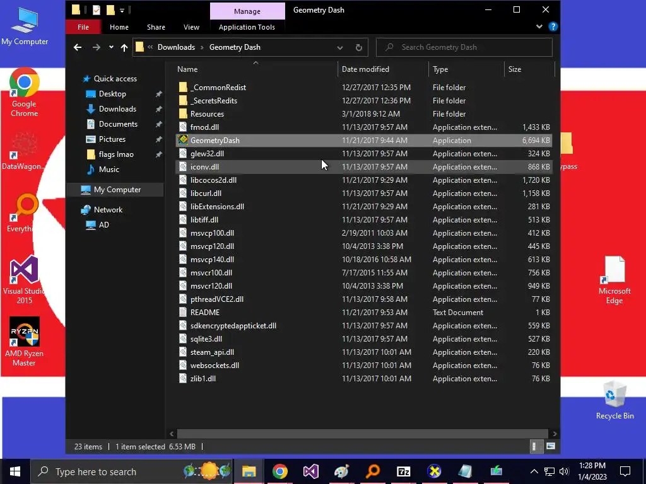The height and width of the screenshot is (484, 646).
Task: Expand the ribbon chevron
Action: coord(539,26)
